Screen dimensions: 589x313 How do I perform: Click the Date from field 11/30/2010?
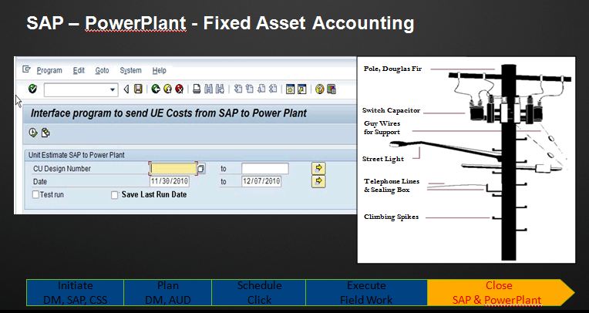[170, 181]
